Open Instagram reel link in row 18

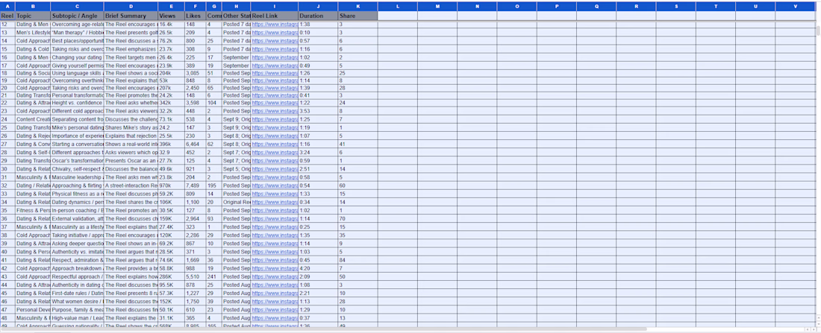point(275,73)
